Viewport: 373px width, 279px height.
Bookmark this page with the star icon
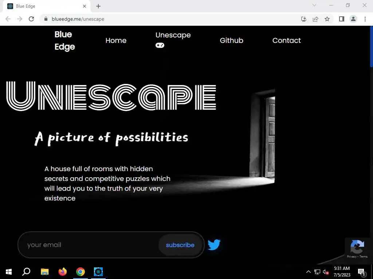point(327,19)
